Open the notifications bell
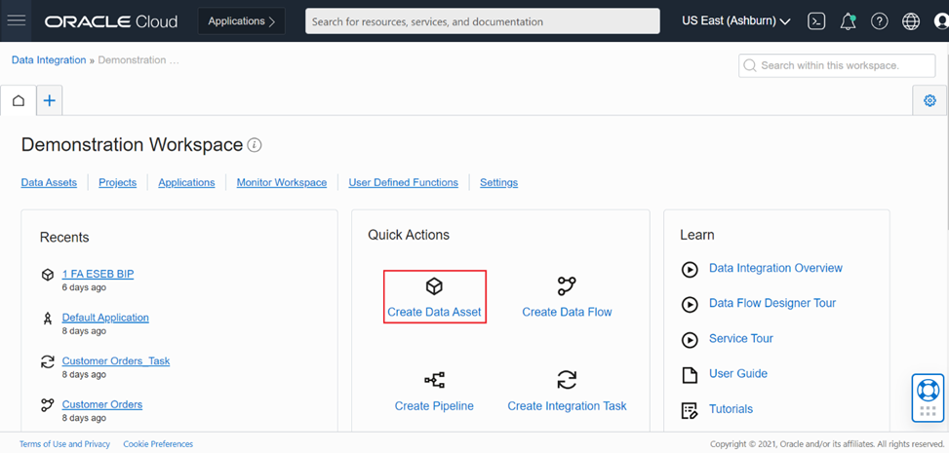This screenshot has height=453, width=949. tap(848, 21)
